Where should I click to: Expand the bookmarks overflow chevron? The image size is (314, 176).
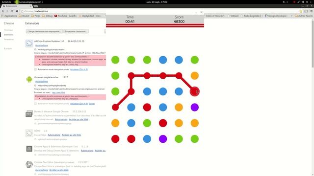pyautogui.click(x=291, y=16)
